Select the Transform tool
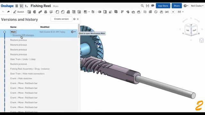 pos(111,12)
